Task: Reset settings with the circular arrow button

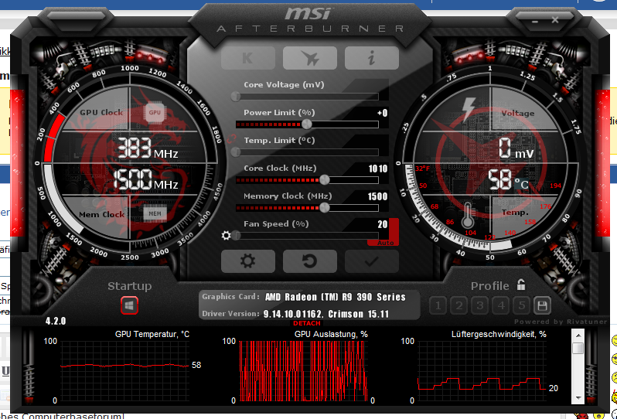Action: (x=310, y=261)
